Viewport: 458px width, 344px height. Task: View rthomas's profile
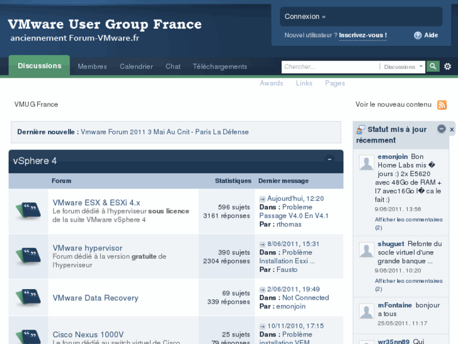coord(289,224)
